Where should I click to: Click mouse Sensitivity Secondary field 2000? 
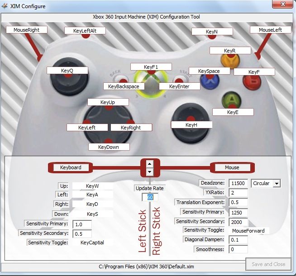pos(238,222)
